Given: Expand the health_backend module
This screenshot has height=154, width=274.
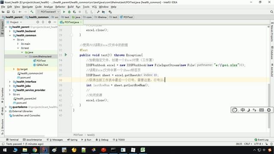Looking at the screenshot, I should pos(10,31).
